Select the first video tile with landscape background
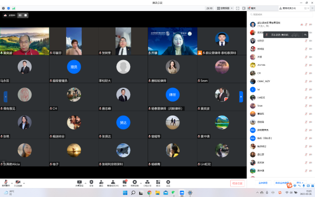The image size is (315, 197). [25, 41]
